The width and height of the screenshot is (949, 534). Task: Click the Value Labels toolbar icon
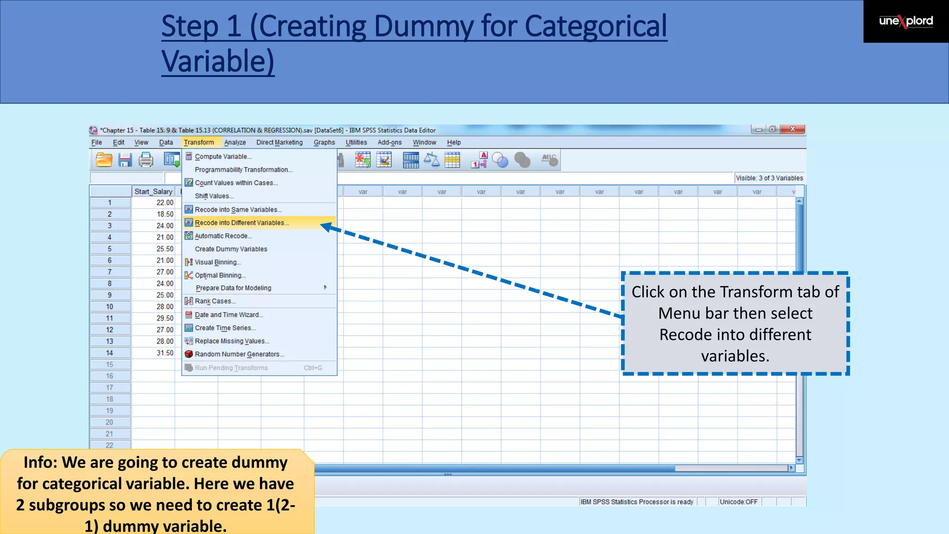[479, 160]
